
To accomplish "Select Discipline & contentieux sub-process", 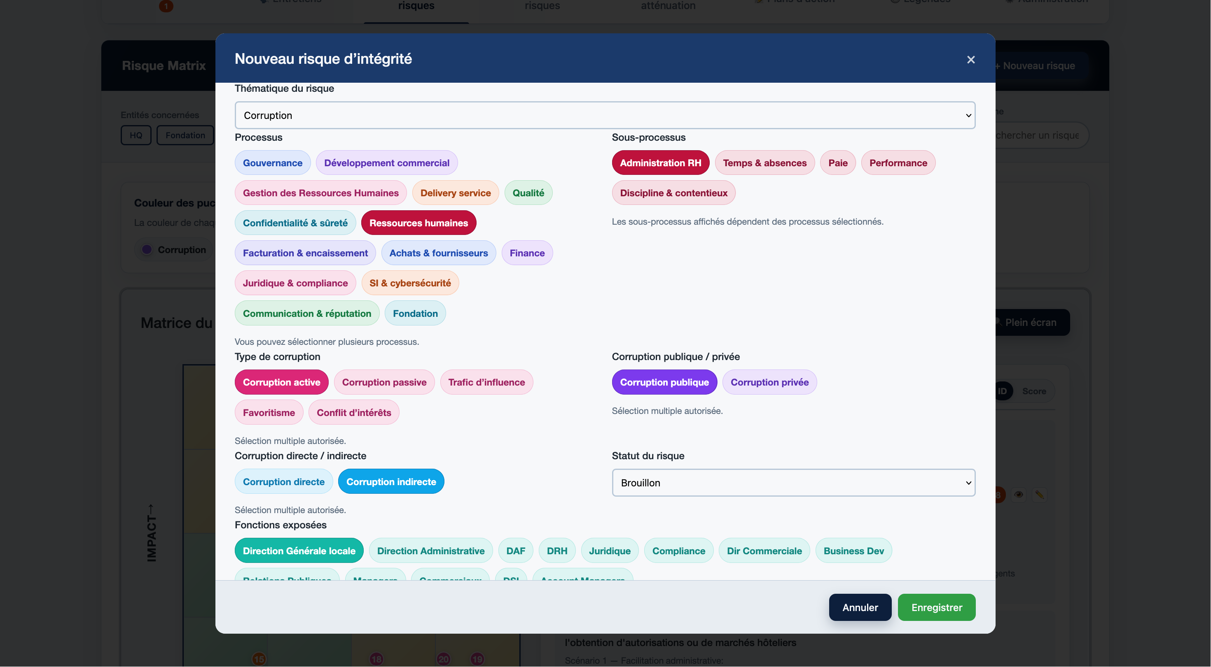I will pyautogui.click(x=673, y=193).
